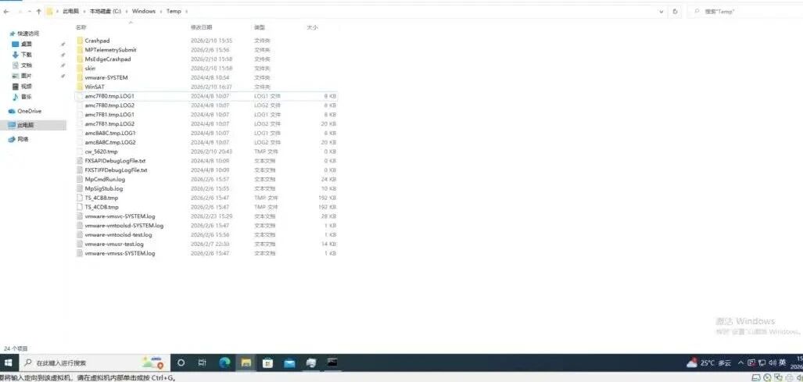Select vmware-vmtoolsd-SYSTEM.log file icon
Screen dimensions: 803x382
(x=79, y=225)
